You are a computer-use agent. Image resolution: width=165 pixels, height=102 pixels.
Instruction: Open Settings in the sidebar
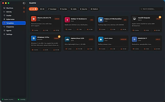pyautogui.click(x=14, y=34)
